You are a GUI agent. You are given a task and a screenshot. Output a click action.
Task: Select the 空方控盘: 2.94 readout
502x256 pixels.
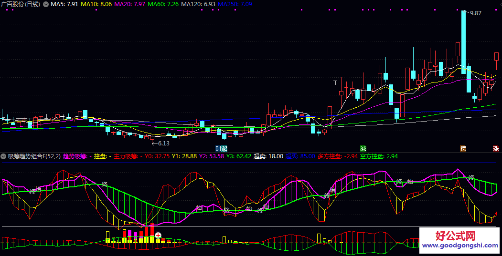379,156
